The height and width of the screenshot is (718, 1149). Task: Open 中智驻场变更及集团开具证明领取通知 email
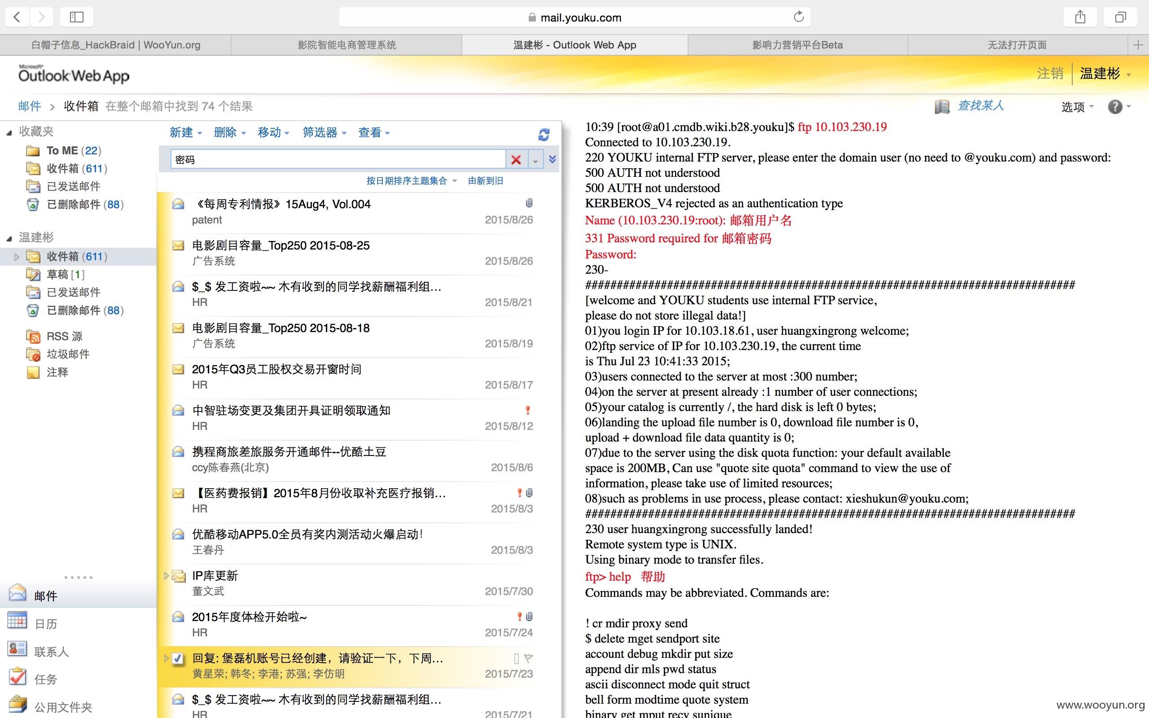352,418
